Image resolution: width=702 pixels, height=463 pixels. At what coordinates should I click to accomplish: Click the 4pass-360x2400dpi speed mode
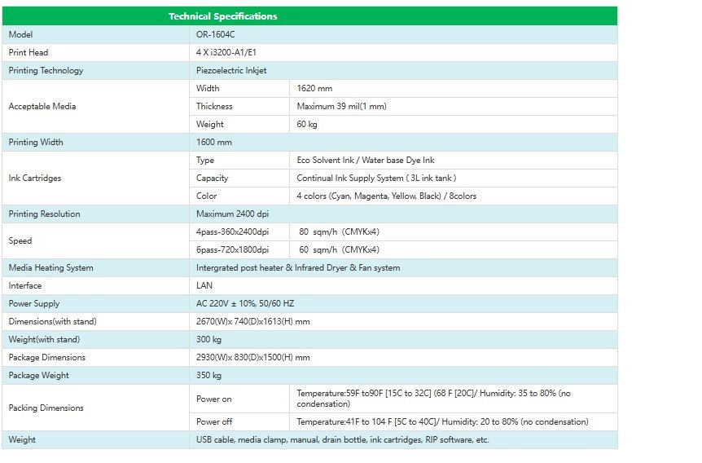click(x=232, y=231)
